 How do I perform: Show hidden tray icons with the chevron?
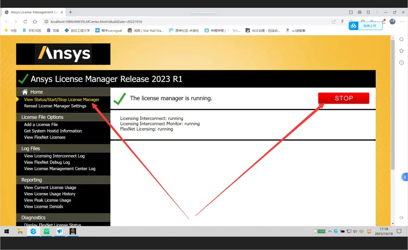pyautogui.click(x=329, y=231)
